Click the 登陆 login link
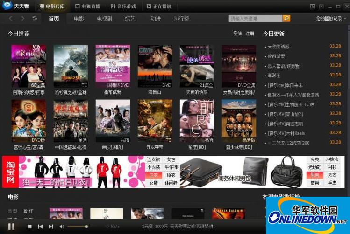Viewport: 350px width, 234px height. point(238,34)
